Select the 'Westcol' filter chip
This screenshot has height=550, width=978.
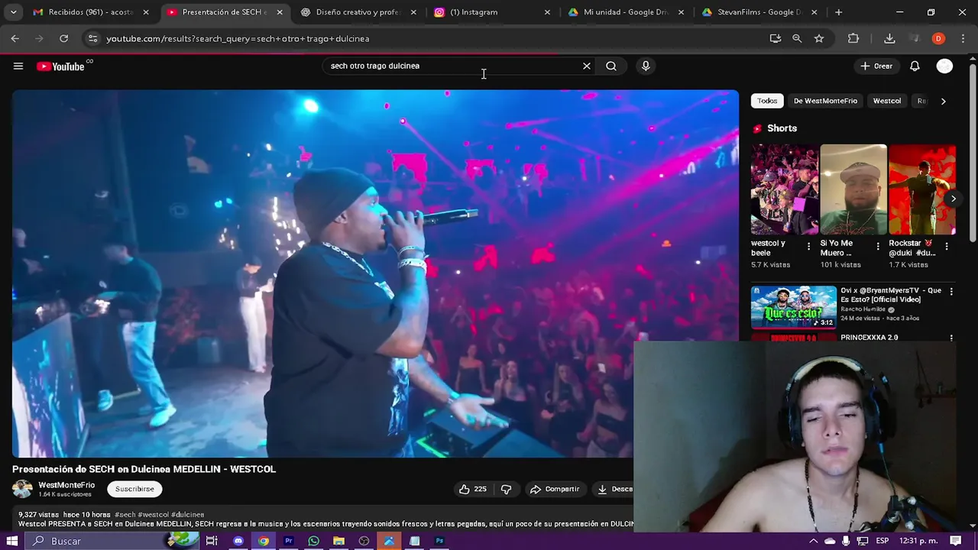click(887, 101)
